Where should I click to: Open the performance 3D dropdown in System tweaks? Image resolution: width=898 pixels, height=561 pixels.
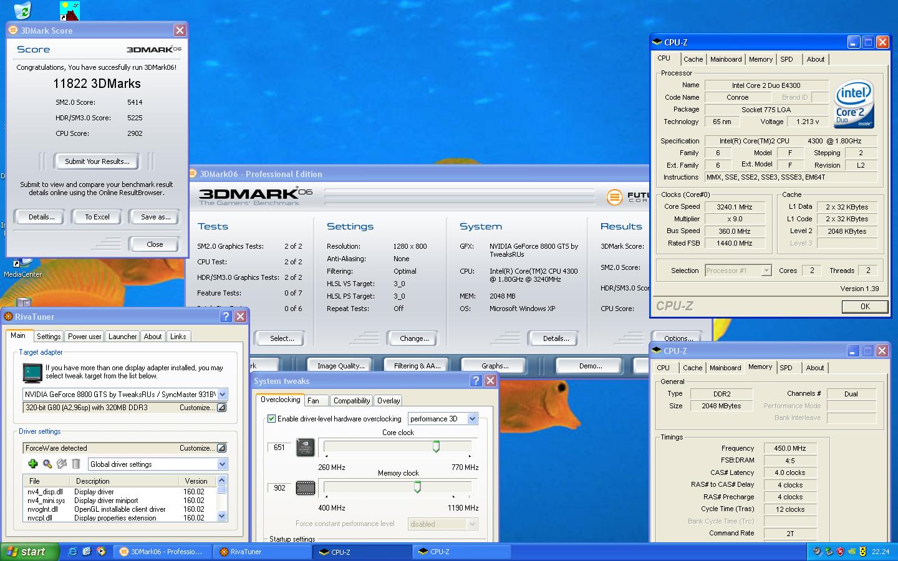(472, 419)
